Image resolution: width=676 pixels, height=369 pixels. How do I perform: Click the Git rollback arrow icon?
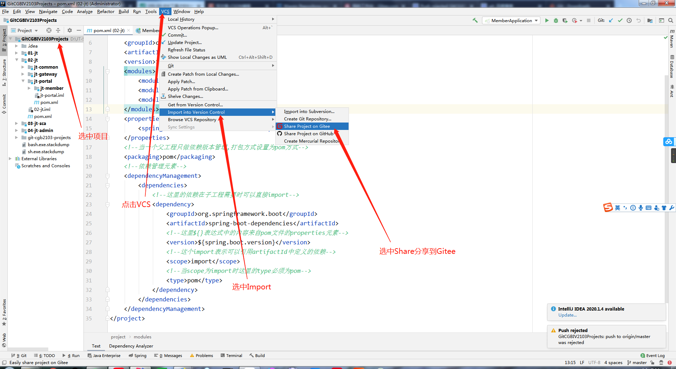(x=638, y=20)
